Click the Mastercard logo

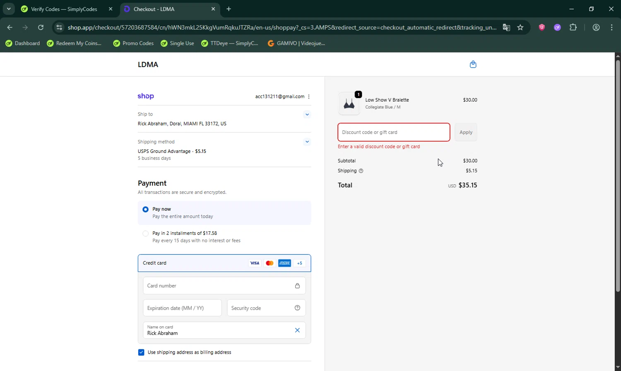(270, 263)
